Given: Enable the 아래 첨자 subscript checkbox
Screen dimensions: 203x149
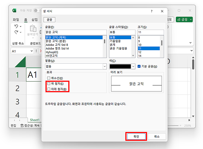Looking at the screenshot, I should click(49, 89).
